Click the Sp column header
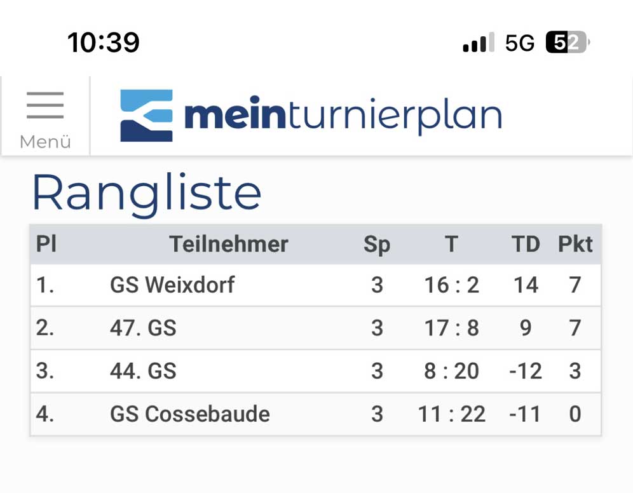The image size is (633, 493). click(x=377, y=245)
